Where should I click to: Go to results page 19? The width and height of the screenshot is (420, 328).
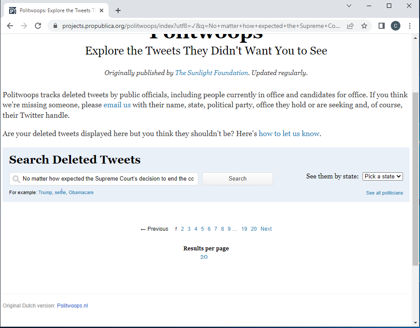(244, 229)
